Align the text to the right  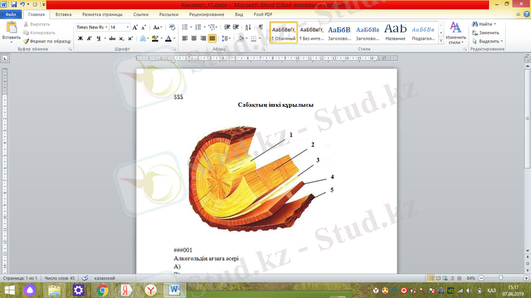coord(203,38)
